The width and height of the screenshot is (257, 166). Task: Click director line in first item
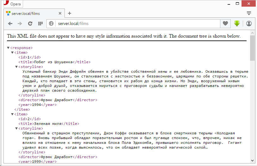pos(58,100)
